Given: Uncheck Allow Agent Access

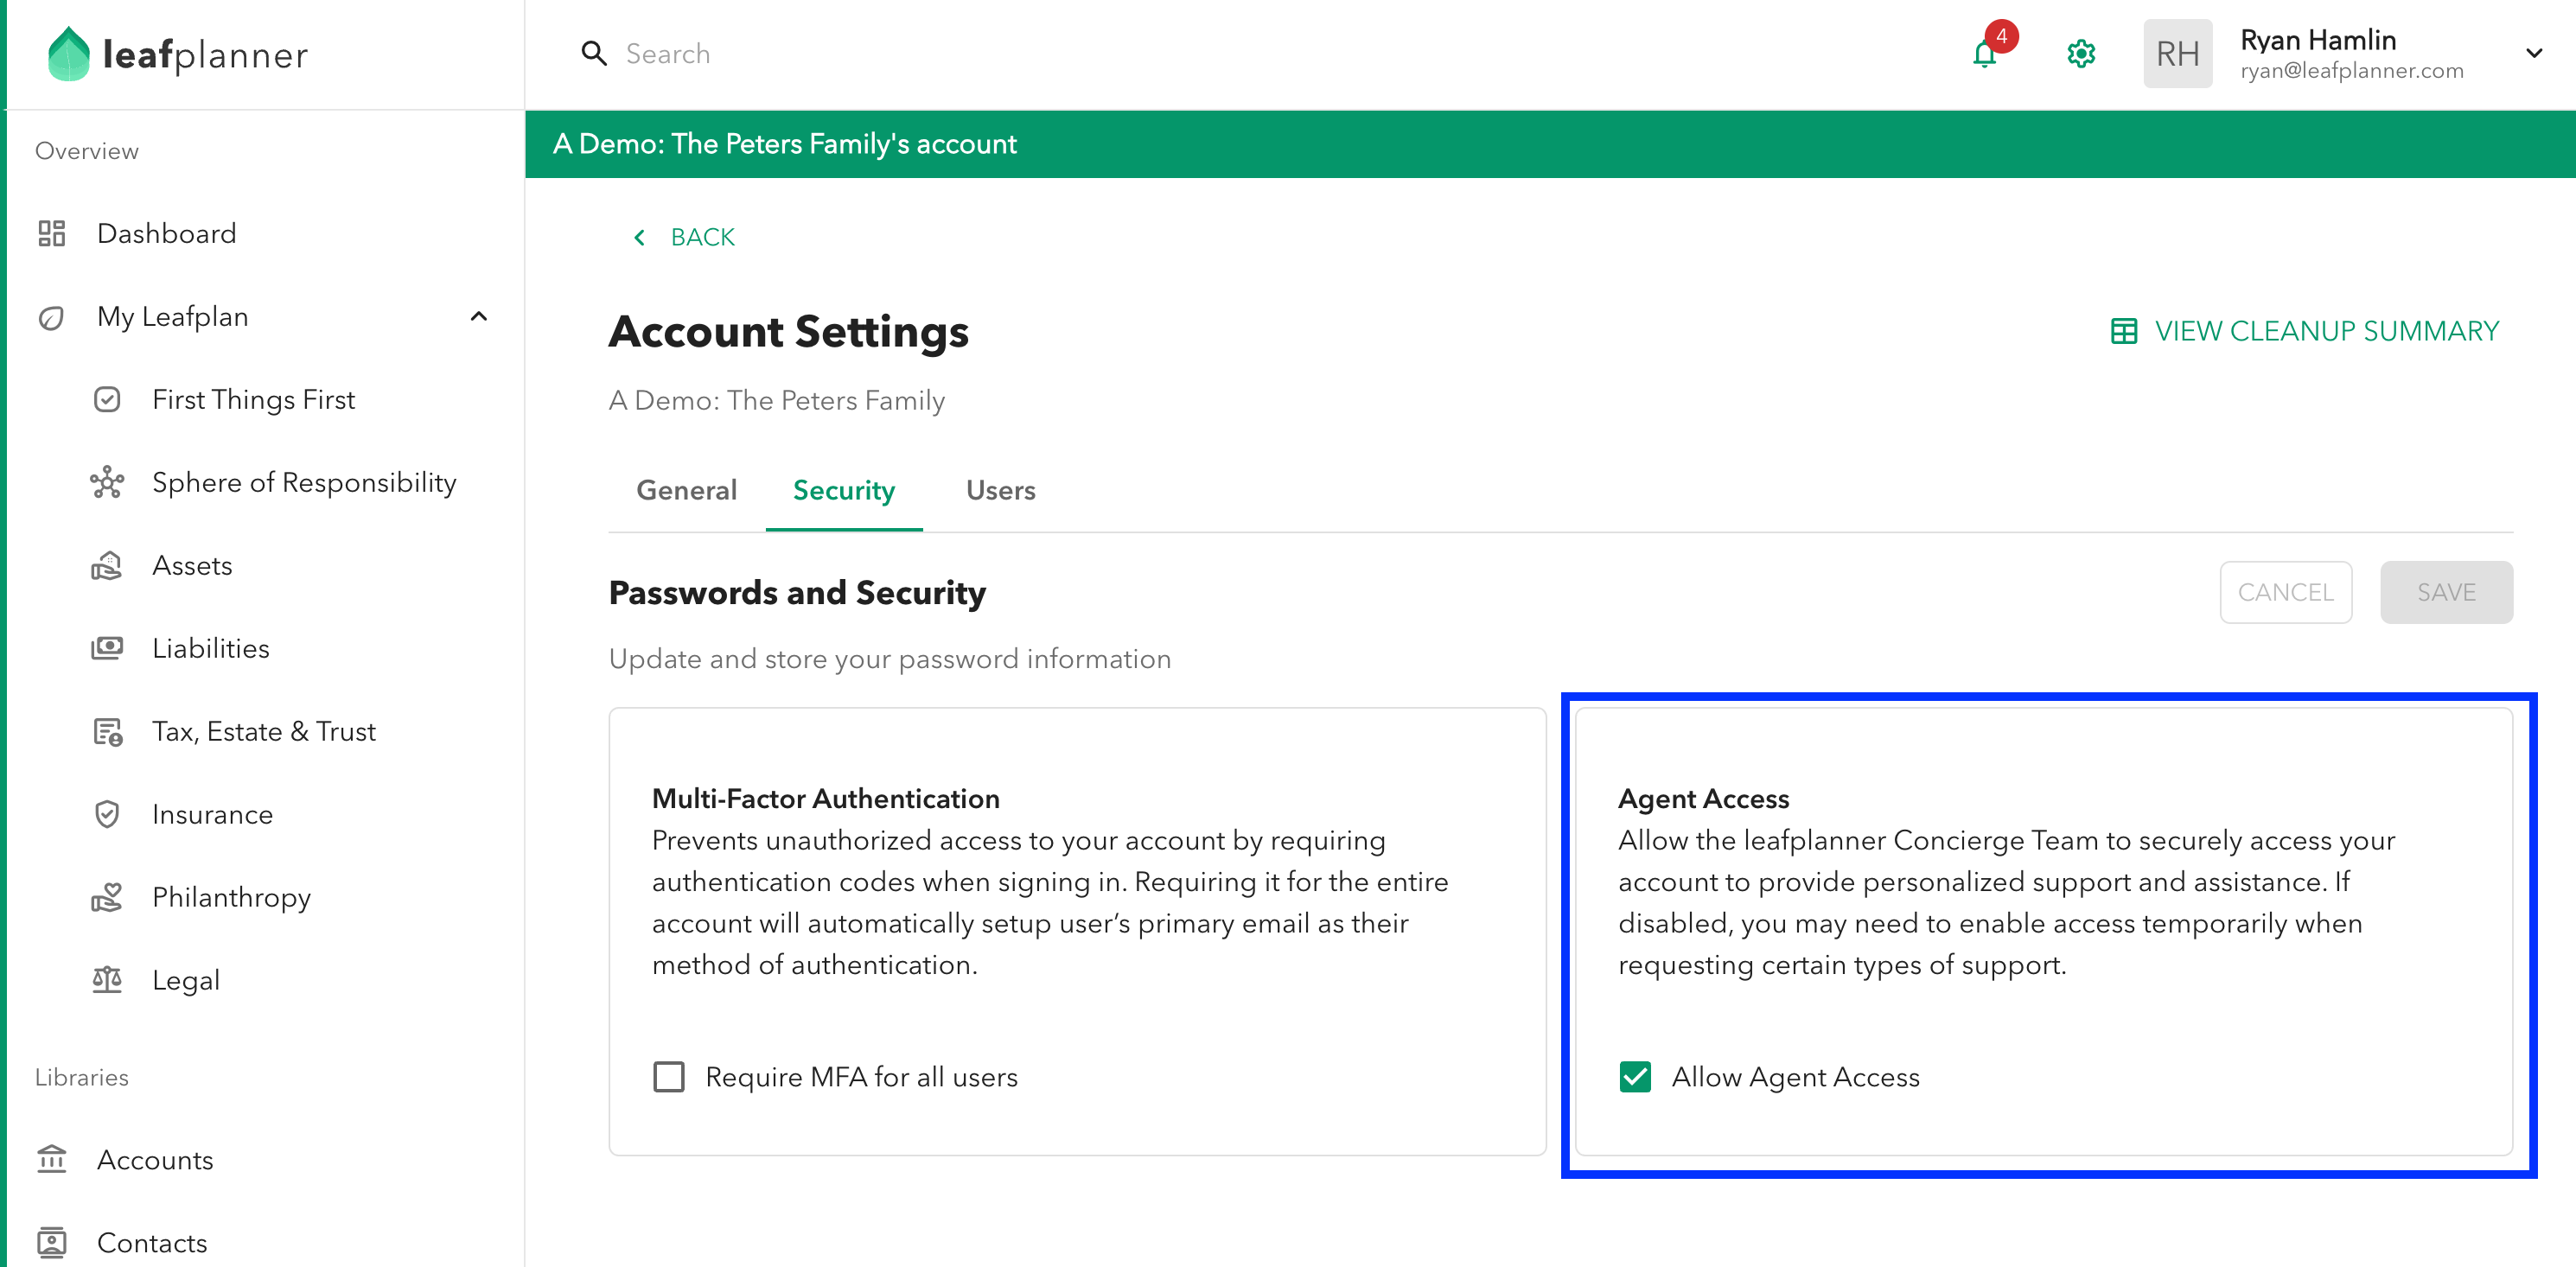Looking at the screenshot, I should pyautogui.click(x=1635, y=1077).
